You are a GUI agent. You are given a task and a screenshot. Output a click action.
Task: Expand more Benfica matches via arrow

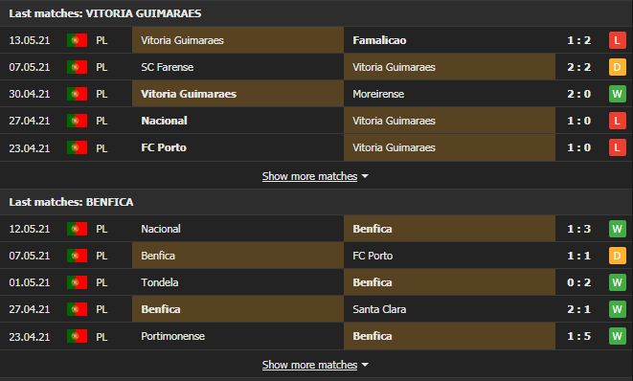tap(365, 365)
